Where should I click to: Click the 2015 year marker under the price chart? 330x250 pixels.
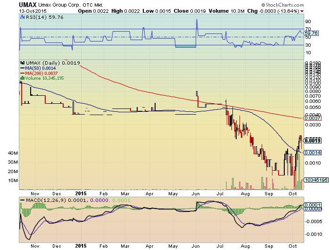click(80, 193)
